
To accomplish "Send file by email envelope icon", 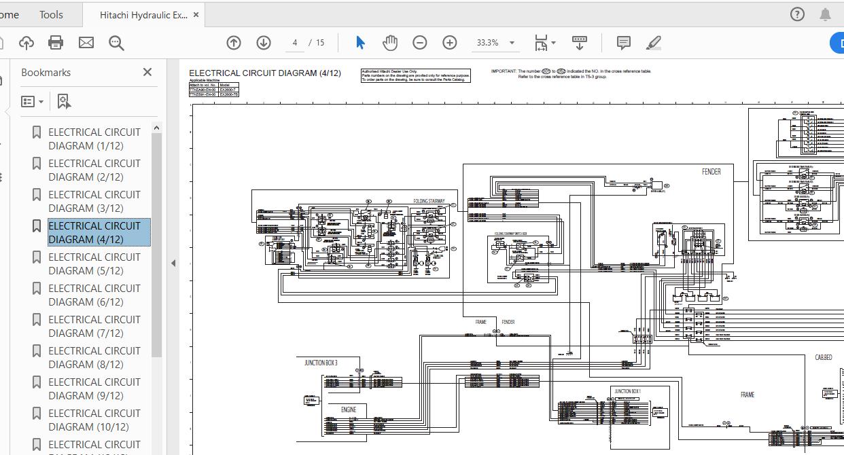I will [86, 43].
